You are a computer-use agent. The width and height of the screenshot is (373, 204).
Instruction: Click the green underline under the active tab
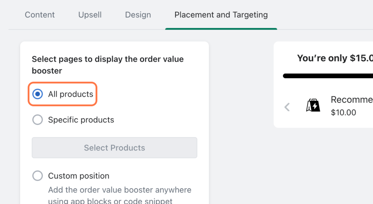[221, 29]
